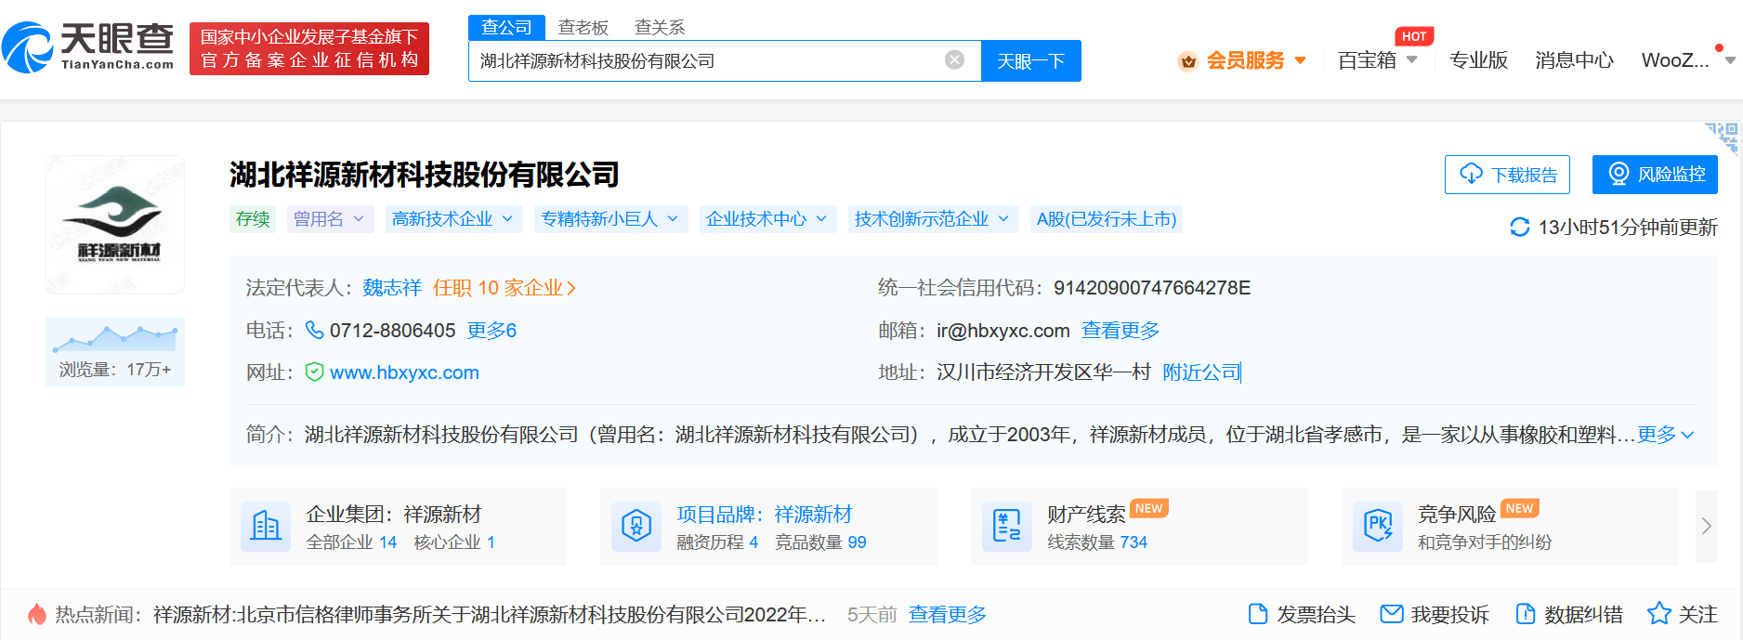Open 专业版 in the top menu
Screen dimensions: 1743x640
(x=1478, y=60)
